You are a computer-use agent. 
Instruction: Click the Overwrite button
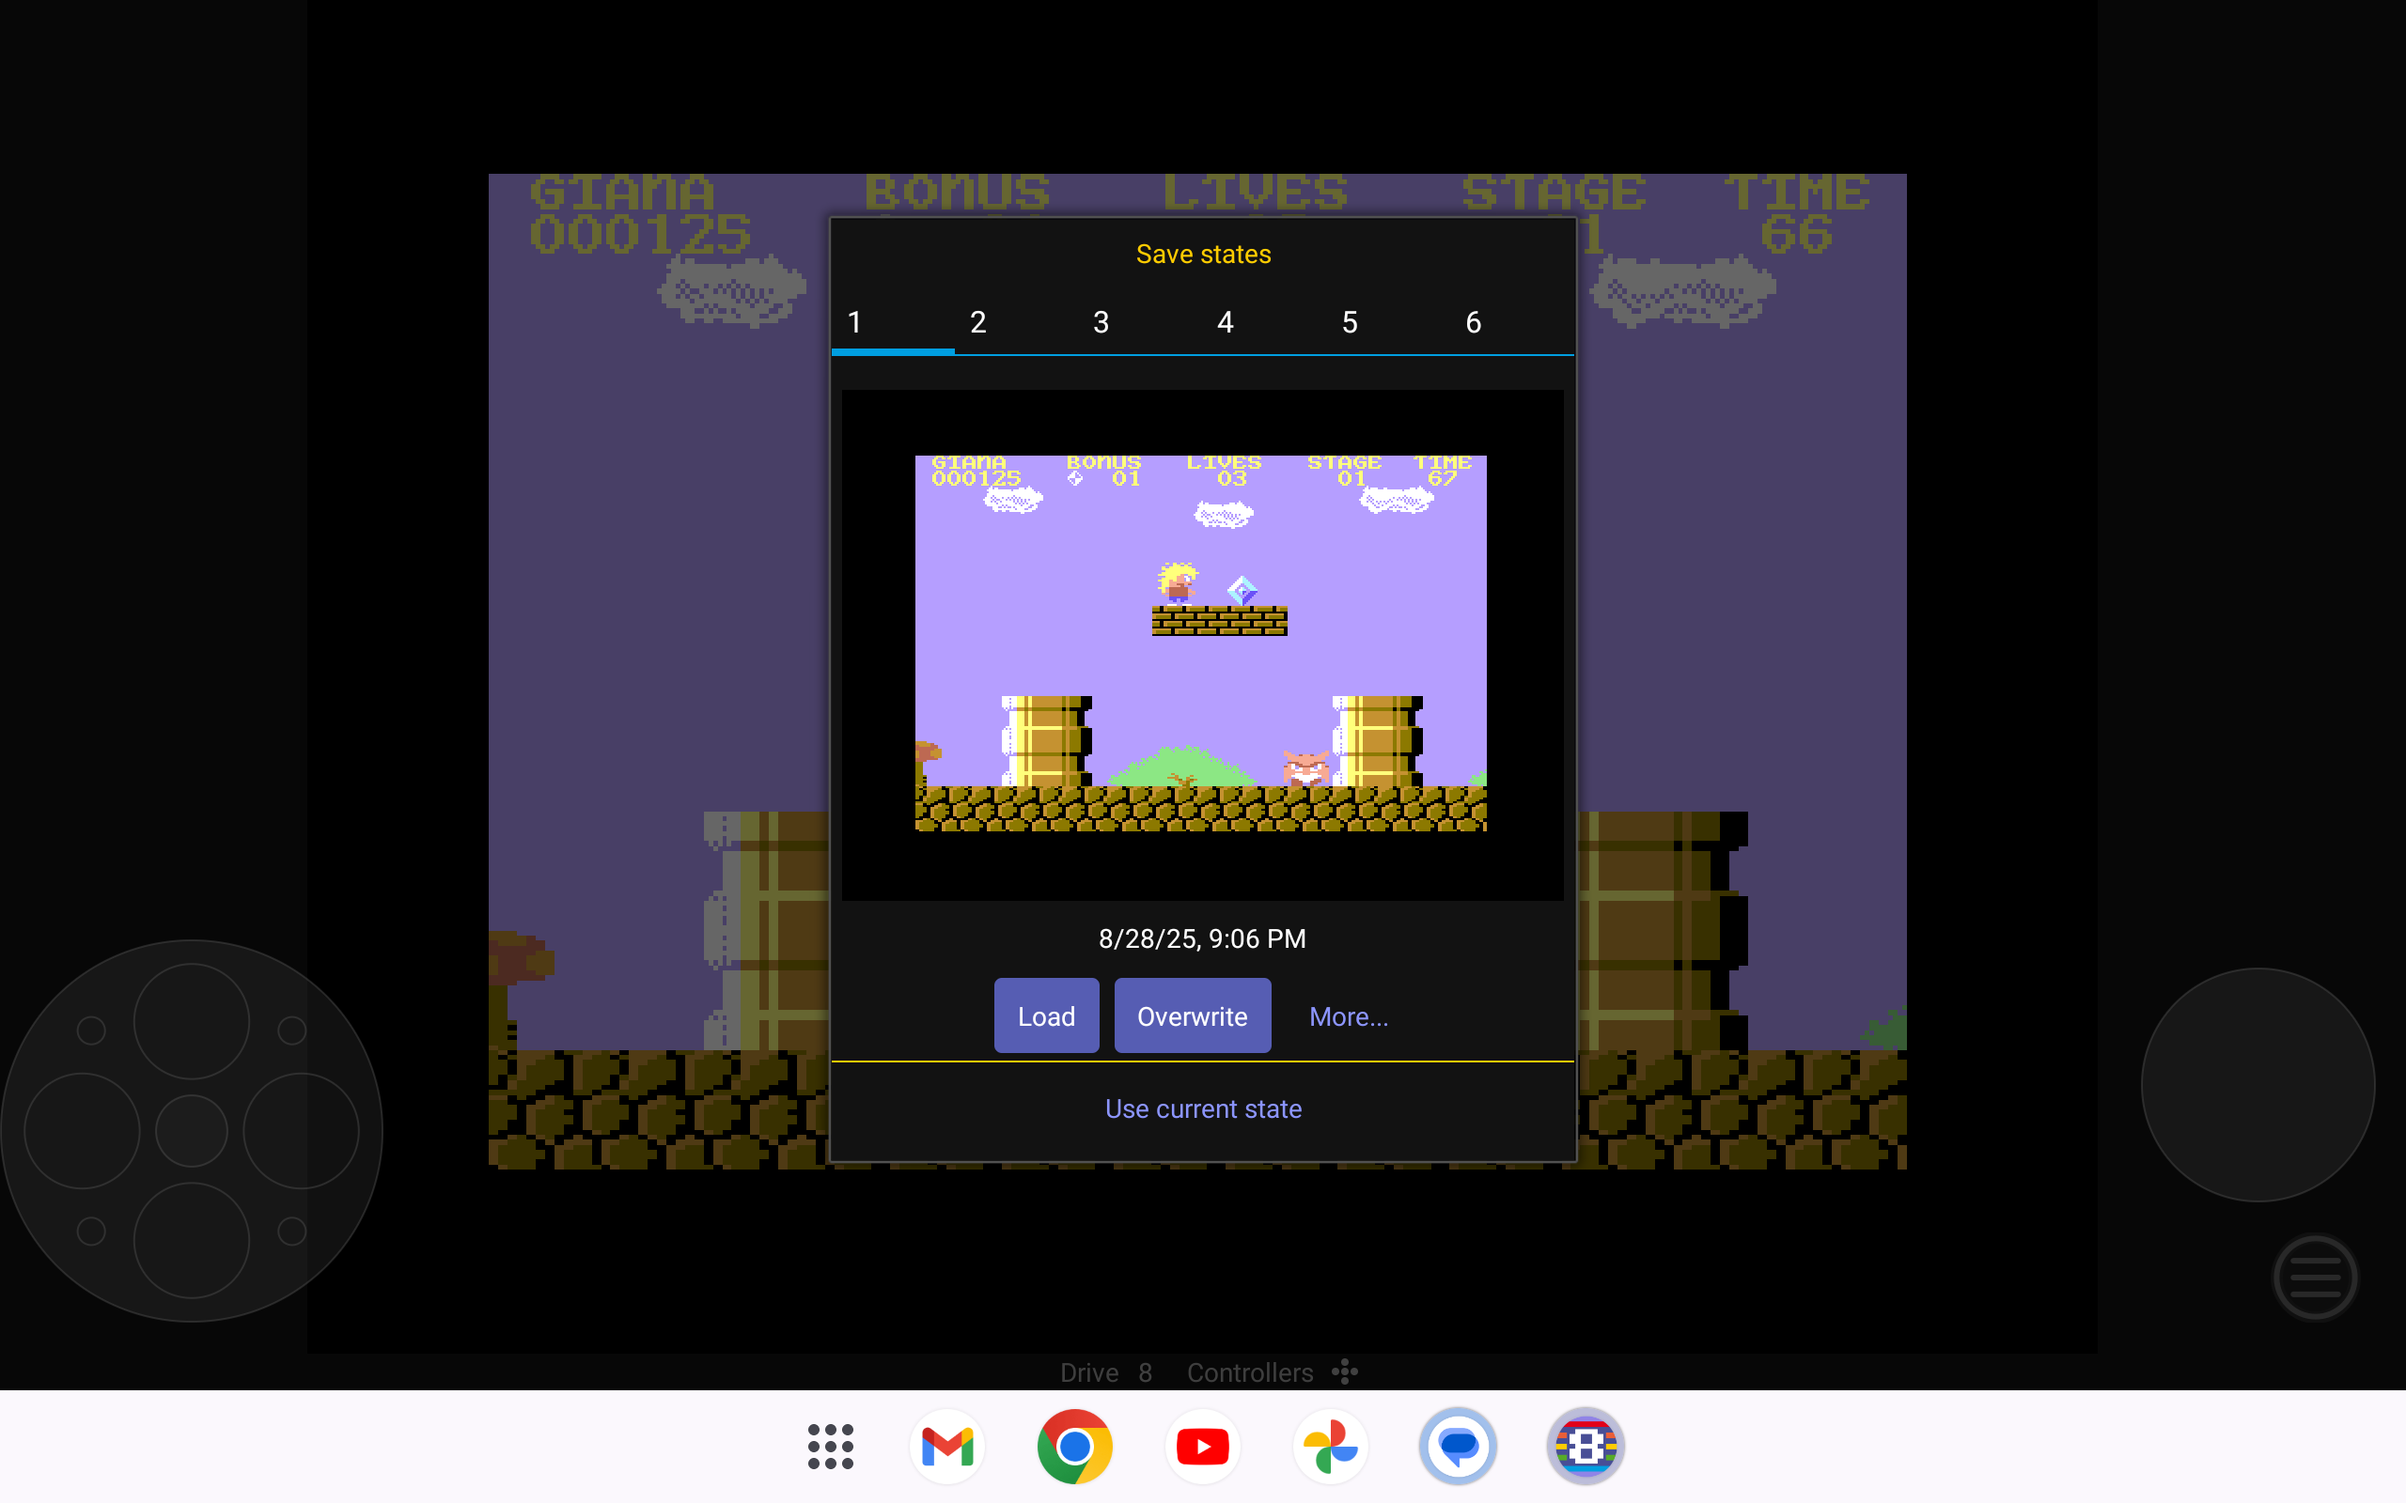pyautogui.click(x=1192, y=1015)
